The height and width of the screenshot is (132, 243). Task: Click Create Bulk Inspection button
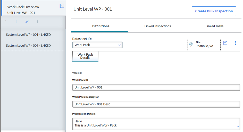point(214,11)
